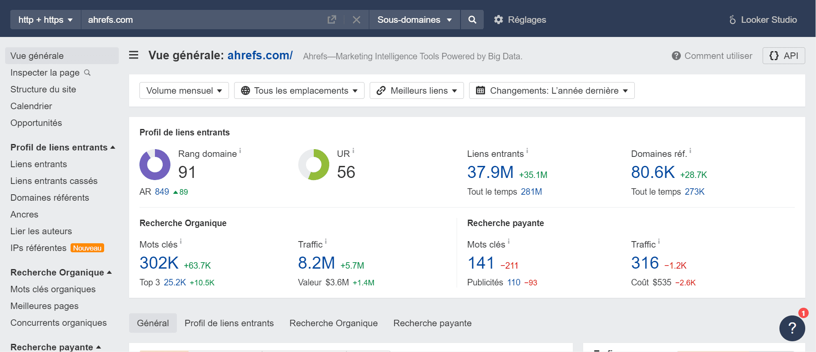Image resolution: width=816 pixels, height=352 pixels.
Task: Click info icon beside organic Traffic
Action: tap(326, 242)
